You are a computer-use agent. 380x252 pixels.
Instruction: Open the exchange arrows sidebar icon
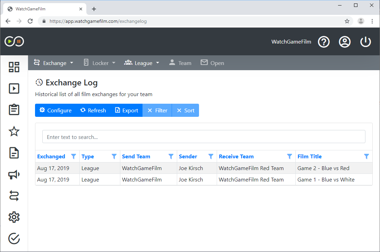pyautogui.click(x=14, y=196)
